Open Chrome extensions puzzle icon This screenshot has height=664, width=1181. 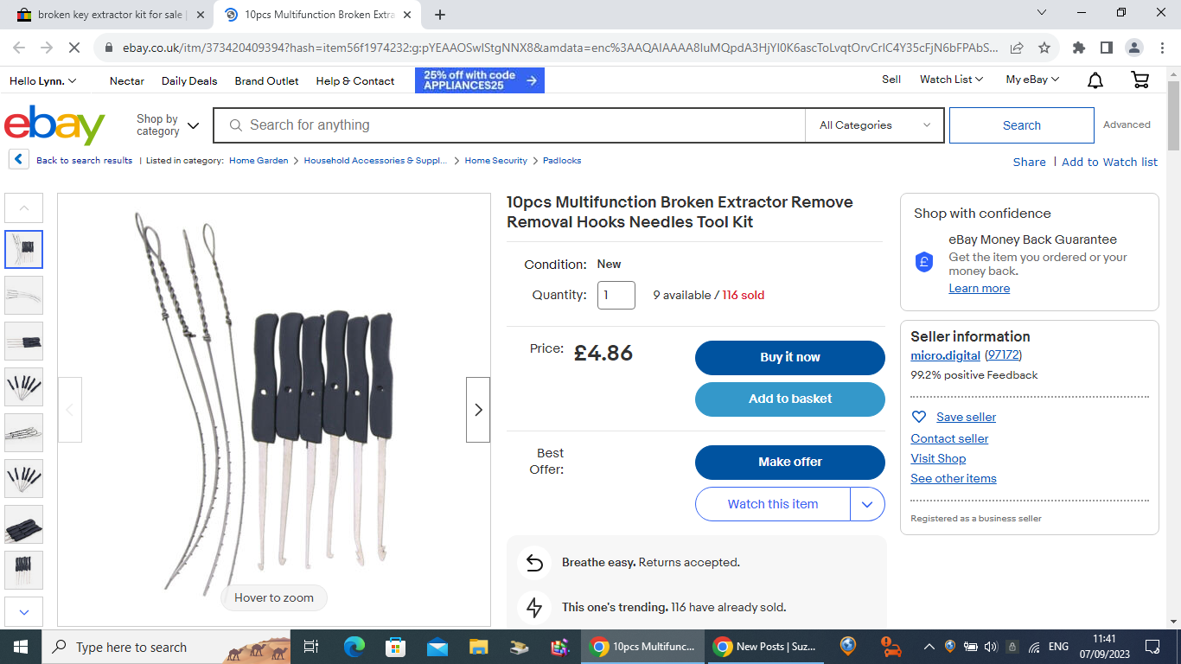pos(1078,48)
